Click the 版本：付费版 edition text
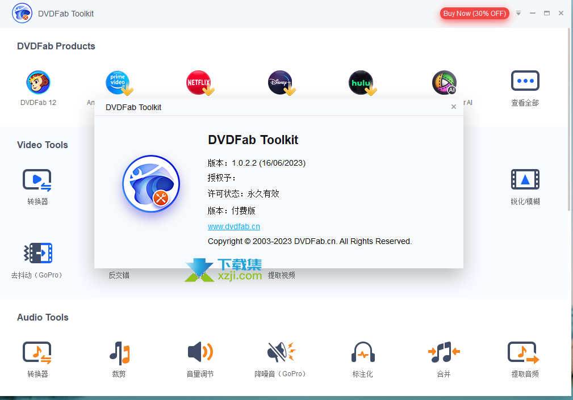 click(x=231, y=210)
